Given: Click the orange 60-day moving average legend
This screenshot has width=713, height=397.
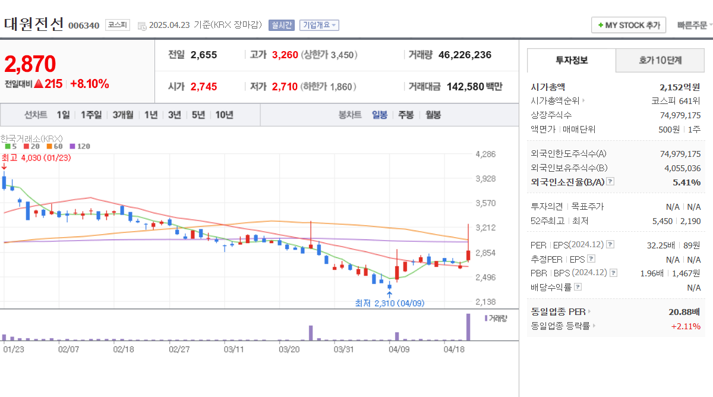Looking at the screenshot, I should coord(55,146).
